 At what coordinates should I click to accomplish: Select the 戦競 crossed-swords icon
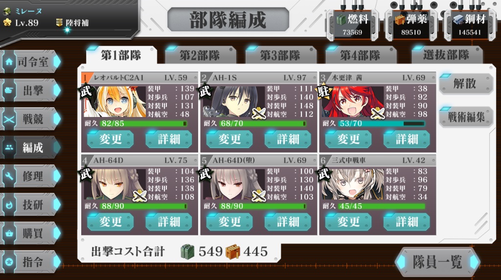(9, 119)
